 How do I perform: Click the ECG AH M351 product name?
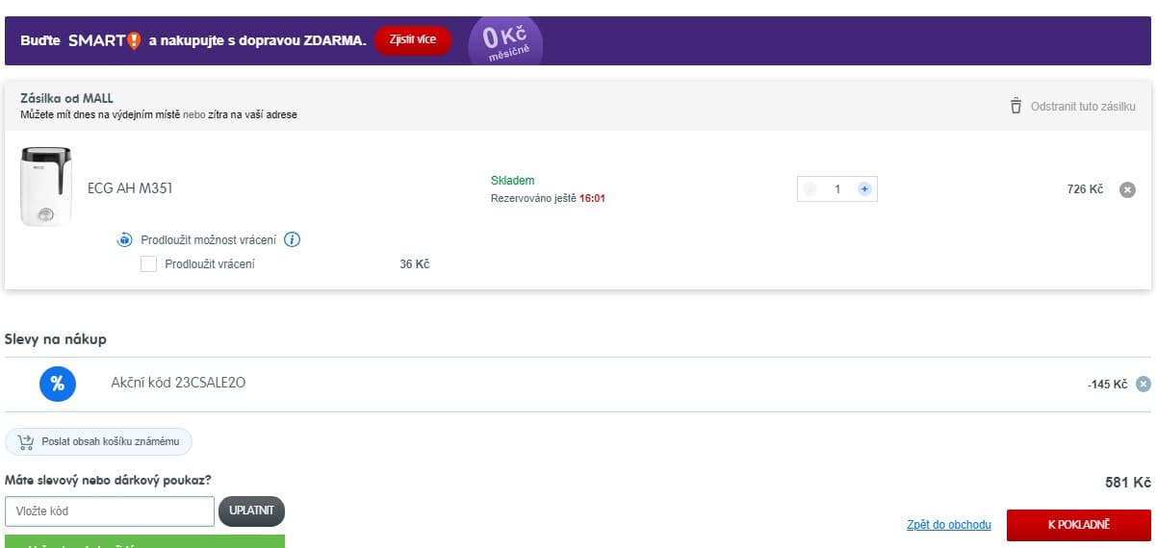[130, 189]
